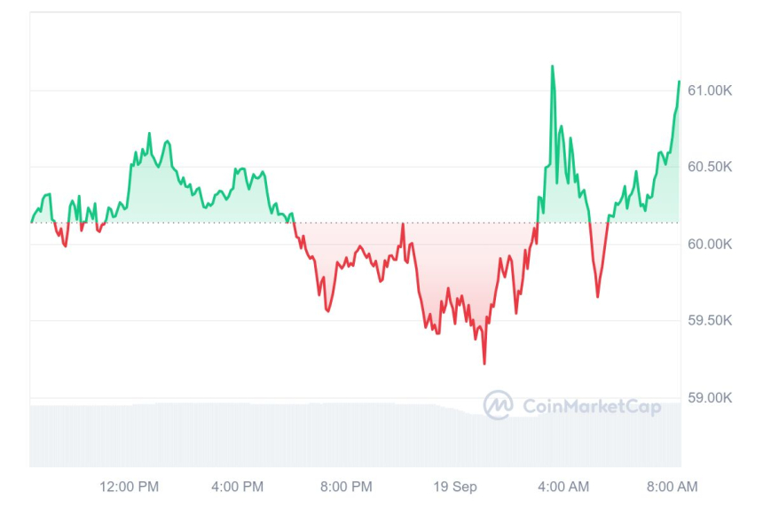The height and width of the screenshot is (508, 763).
Task: Click the 19 Sep date label
Action: tap(454, 486)
